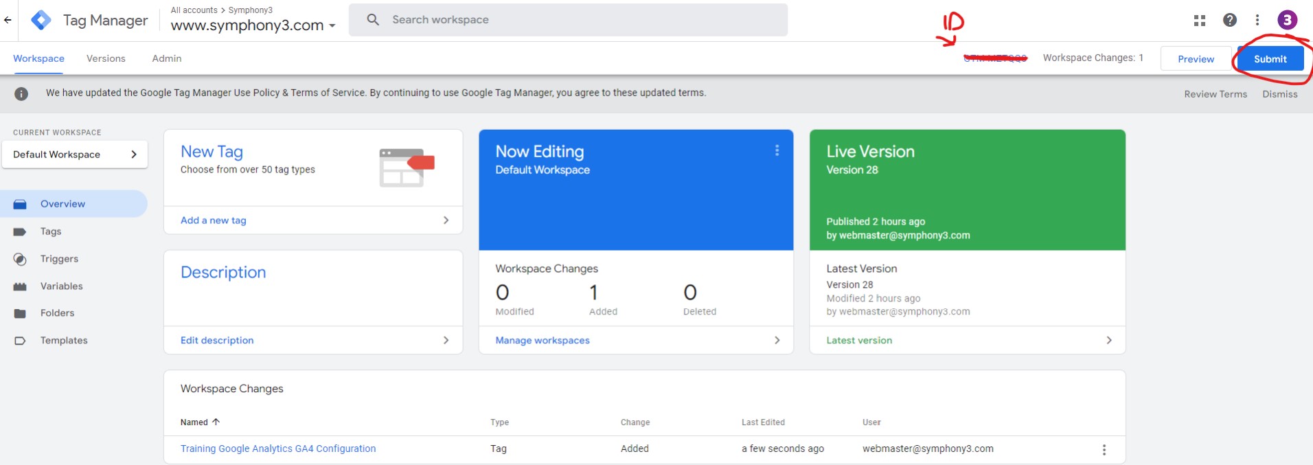Viewport: 1313px width, 465px height.
Task: Click the Triggers sidebar icon
Action: 20,259
